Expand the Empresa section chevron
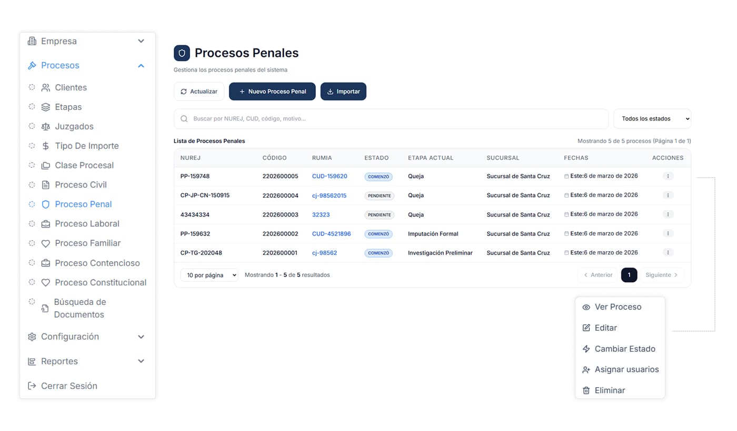Screen dimensions: 737x431 (141, 41)
